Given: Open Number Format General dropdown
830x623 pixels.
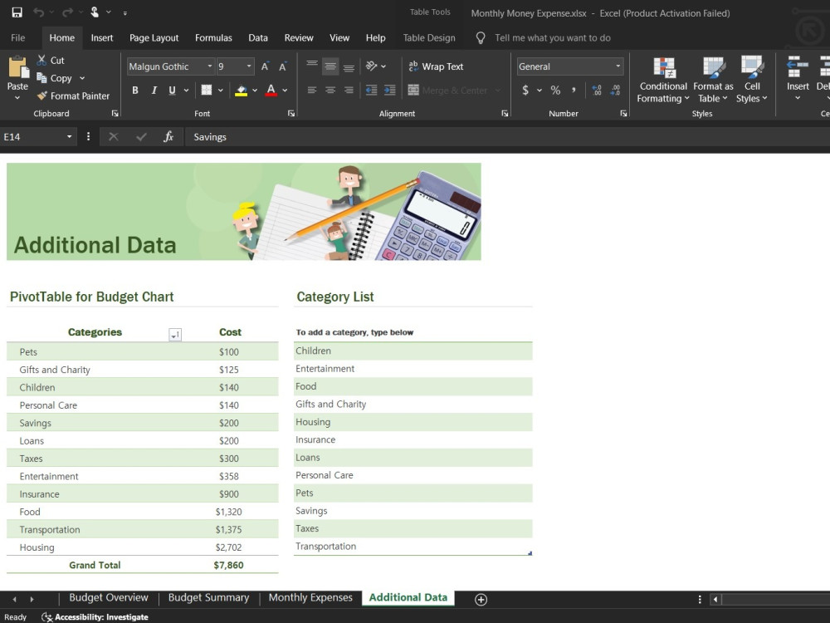Looking at the screenshot, I should click(618, 66).
